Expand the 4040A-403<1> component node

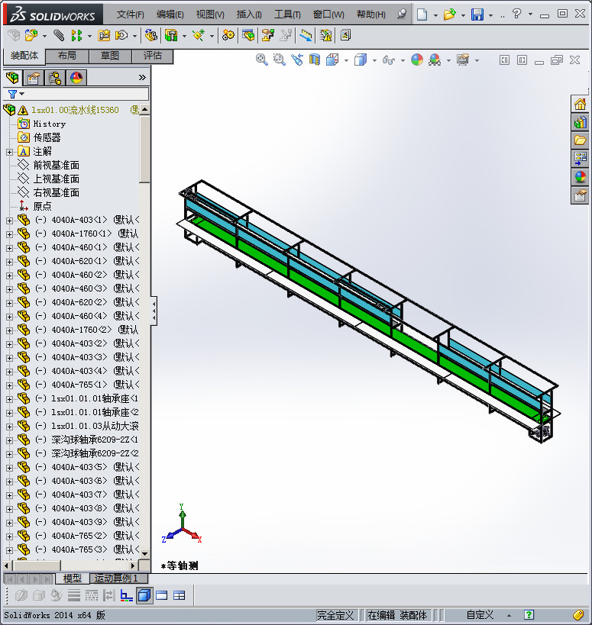click(10, 221)
